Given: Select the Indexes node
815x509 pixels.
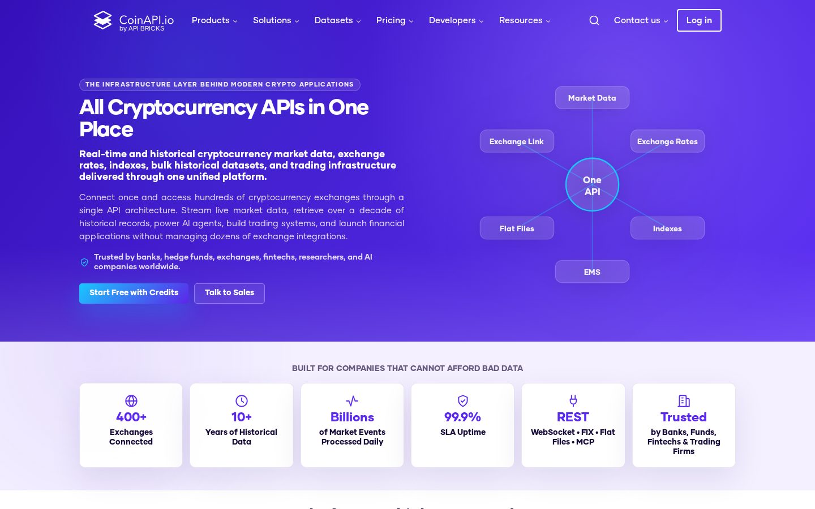Looking at the screenshot, I should tap(667, 228).
